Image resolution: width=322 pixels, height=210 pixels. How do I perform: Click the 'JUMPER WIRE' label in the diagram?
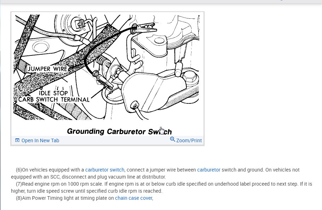pos(48,69)
